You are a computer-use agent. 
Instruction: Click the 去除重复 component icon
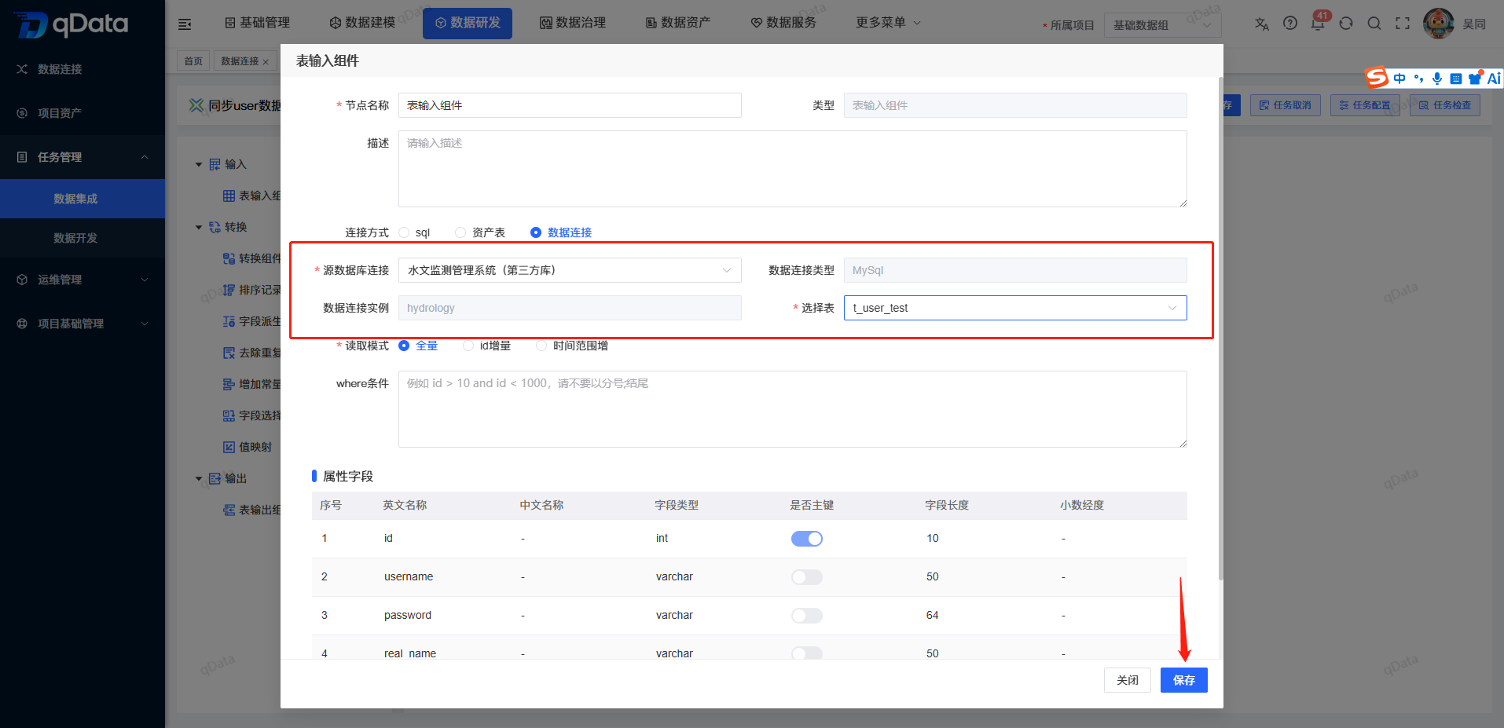[x=229, y=353]
